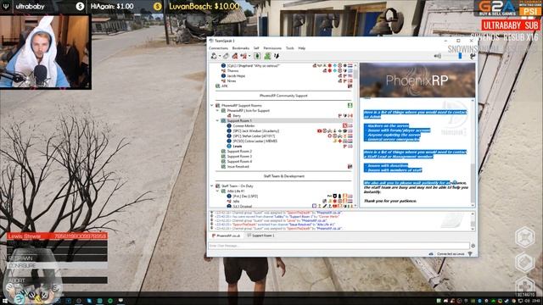
Task: Click the Subscribe to all channels icon
Action: click(235, 56)
